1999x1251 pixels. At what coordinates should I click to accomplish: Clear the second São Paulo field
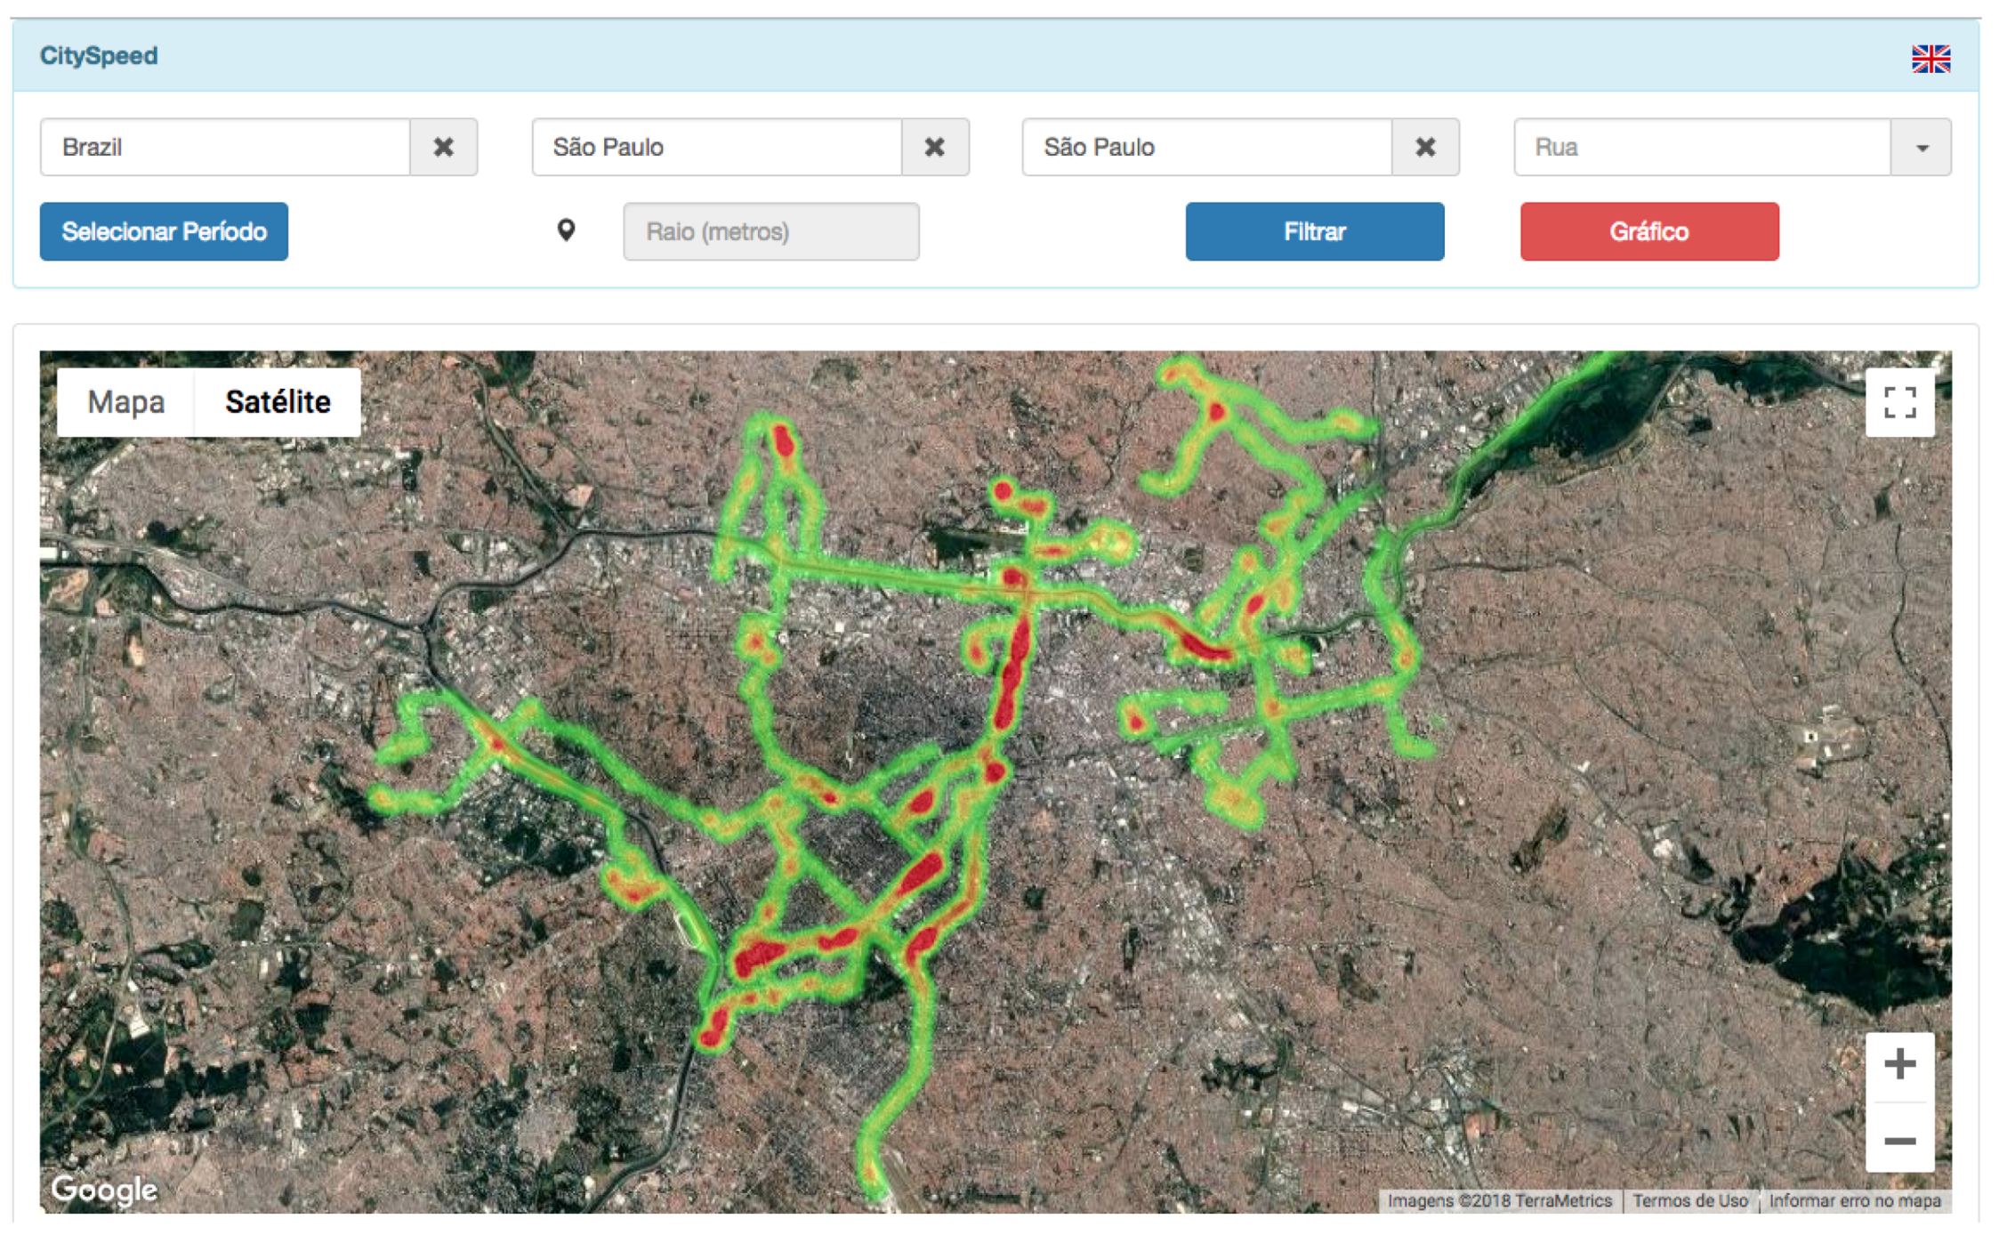coord(1424,147)
